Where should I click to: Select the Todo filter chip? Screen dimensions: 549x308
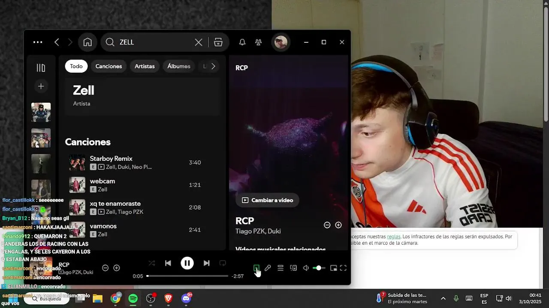click(x=76, y=66)
